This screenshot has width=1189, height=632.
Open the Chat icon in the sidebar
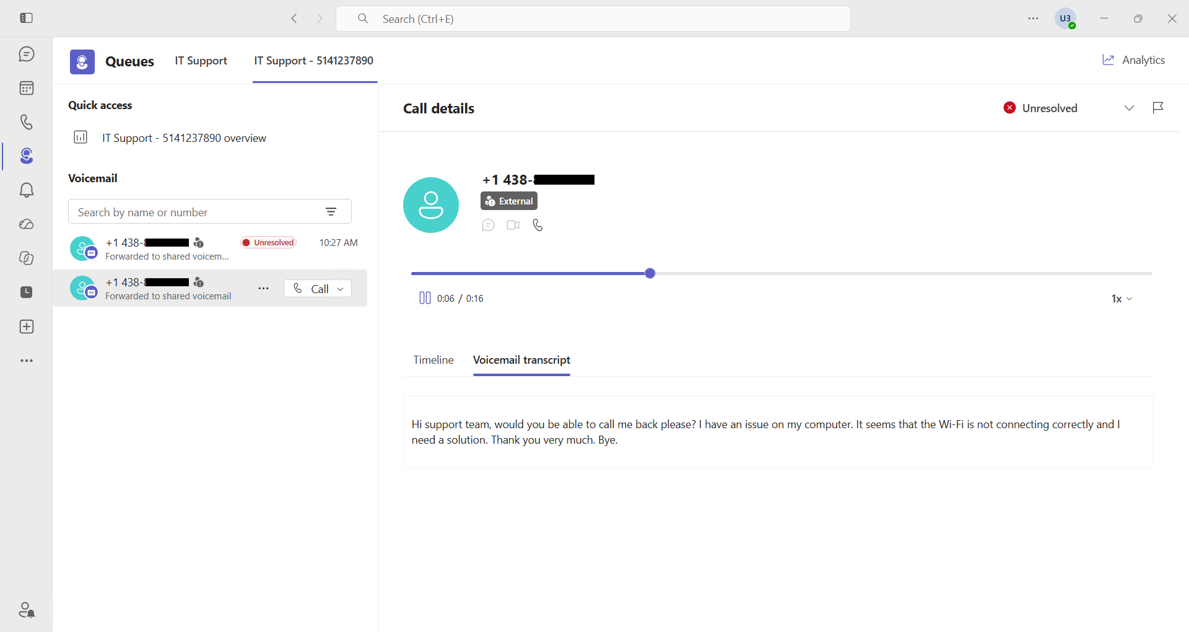pos(26,55)
